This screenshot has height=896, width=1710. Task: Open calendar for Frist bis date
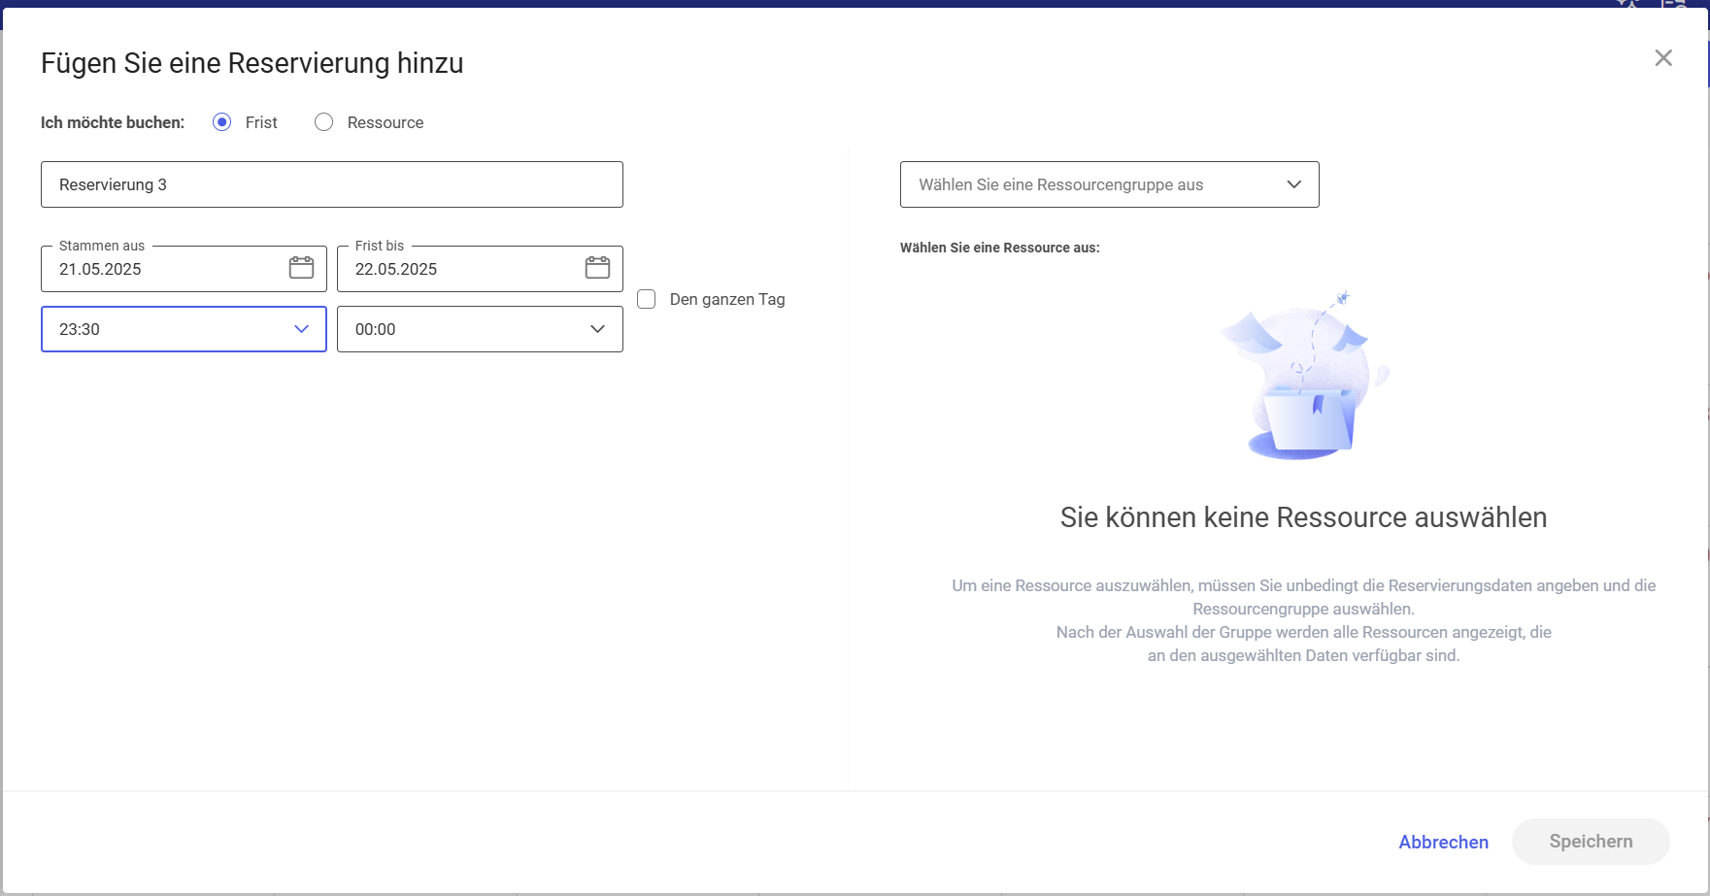[597, 268]
